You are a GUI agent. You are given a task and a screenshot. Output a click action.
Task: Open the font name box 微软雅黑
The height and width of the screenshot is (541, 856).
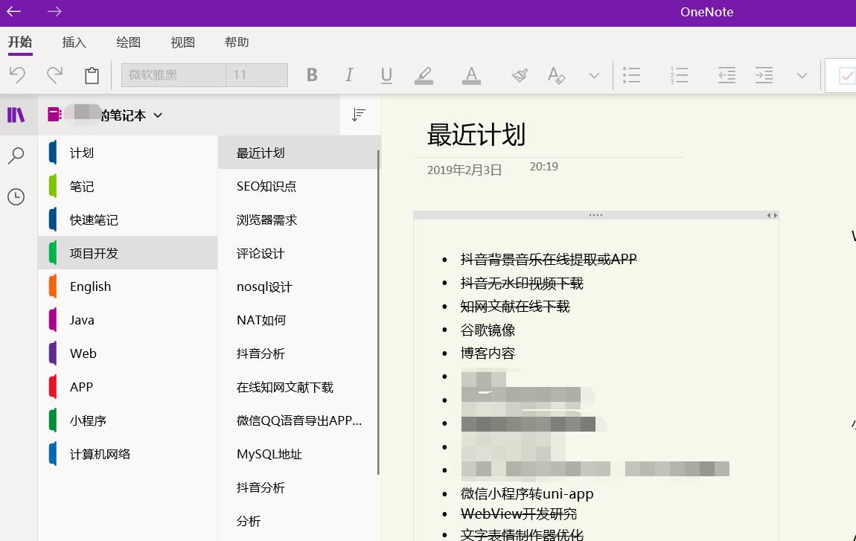pos(173,75)
